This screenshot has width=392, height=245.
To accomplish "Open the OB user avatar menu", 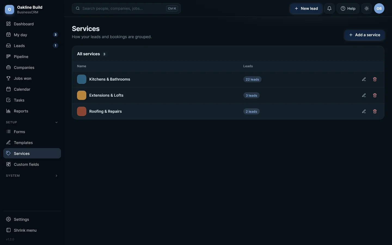I will click(379, 8).
